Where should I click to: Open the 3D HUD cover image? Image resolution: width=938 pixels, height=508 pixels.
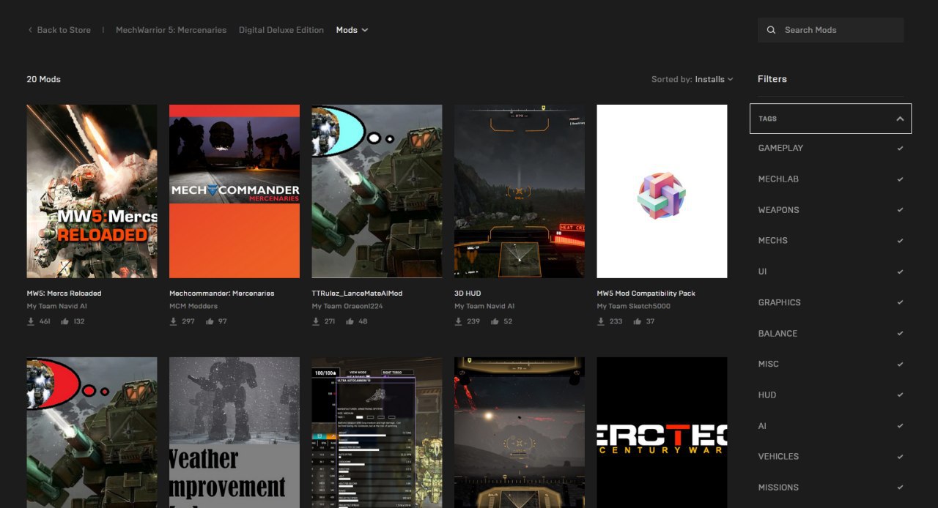pyautogui.click(x=520, y=191)
